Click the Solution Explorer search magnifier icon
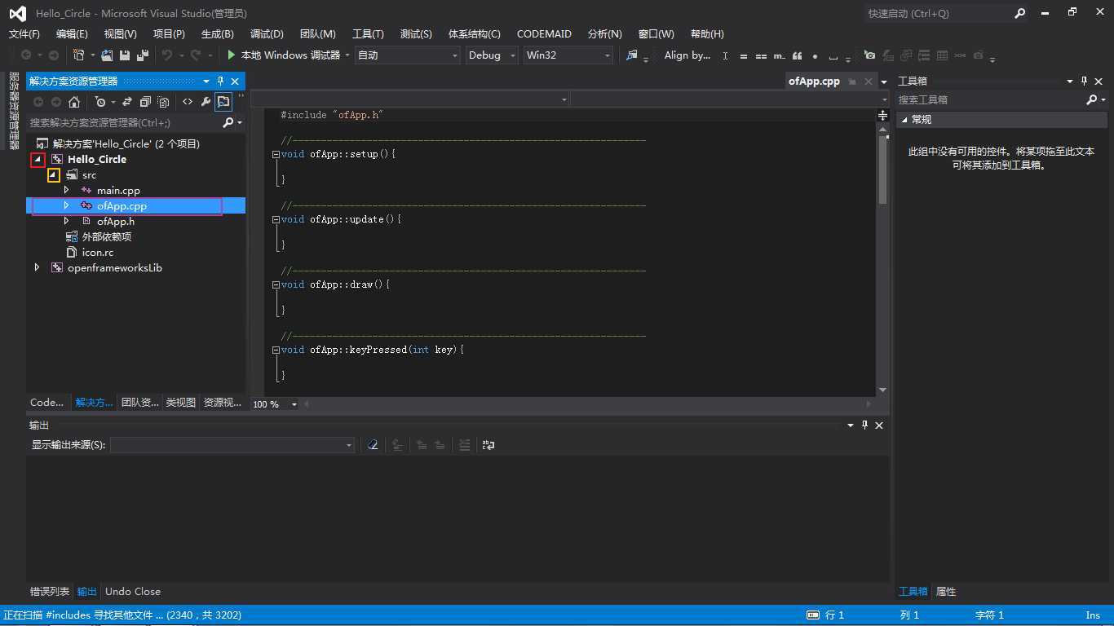This screenshot has height=626, width=1114. (228, 122)
